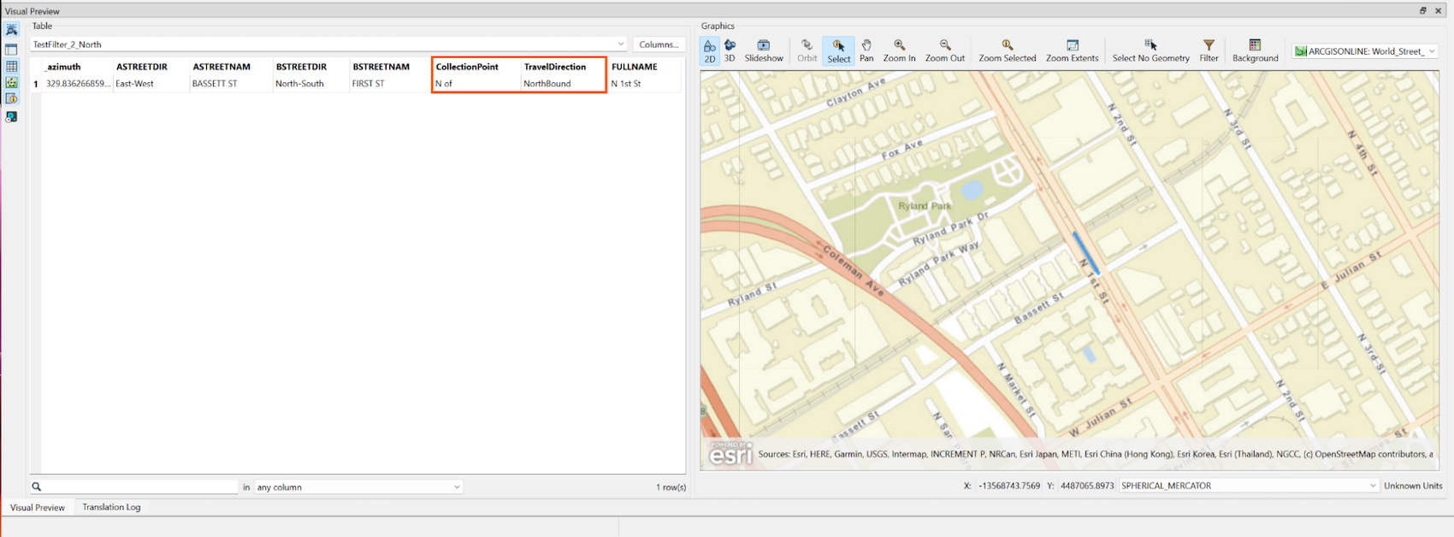
Task: Zoom to the selected feature
Action: [1007, 51]
